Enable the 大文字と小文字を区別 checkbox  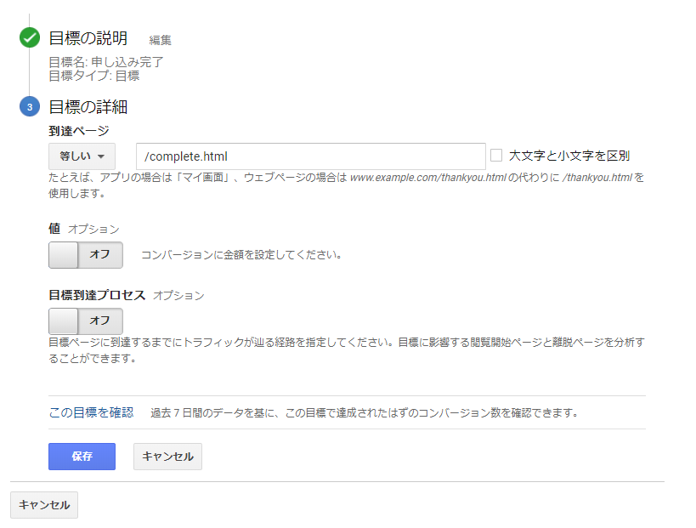[497, 156]
